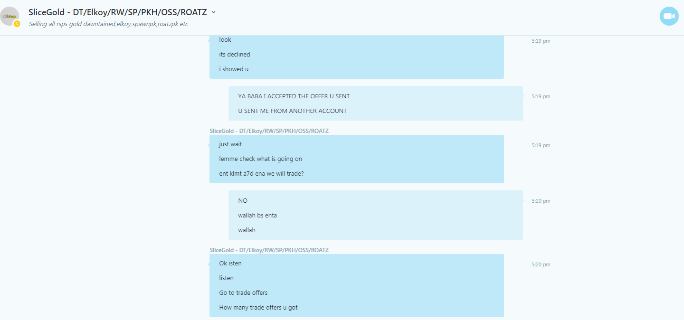Click the sender name above 'just wait'
Screen dimensions: 684x320
coord(269,131)
